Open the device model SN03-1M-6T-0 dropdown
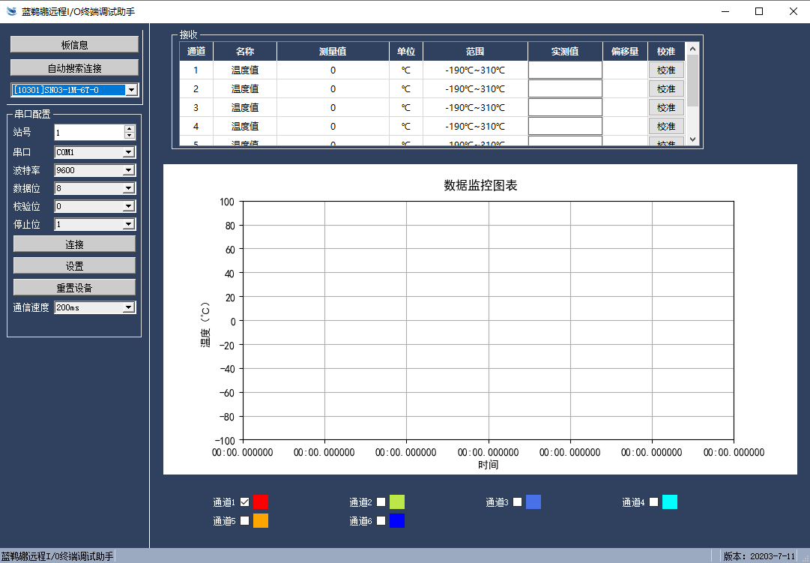810x563 pixels. pos(131,90)
